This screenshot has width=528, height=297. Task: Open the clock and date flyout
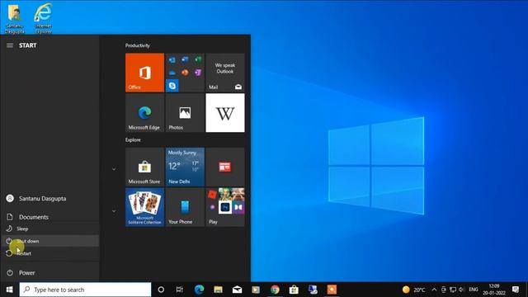tap(494, 290)
